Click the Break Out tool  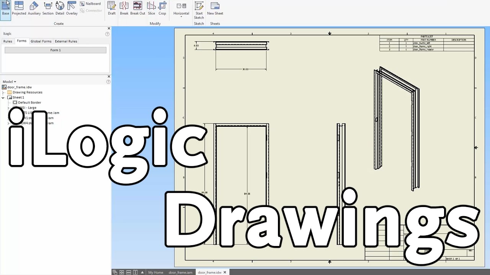(x=137, y=8)
